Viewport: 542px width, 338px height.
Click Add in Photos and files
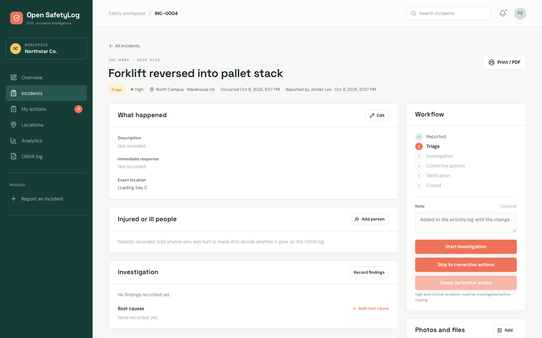(505, 330)
